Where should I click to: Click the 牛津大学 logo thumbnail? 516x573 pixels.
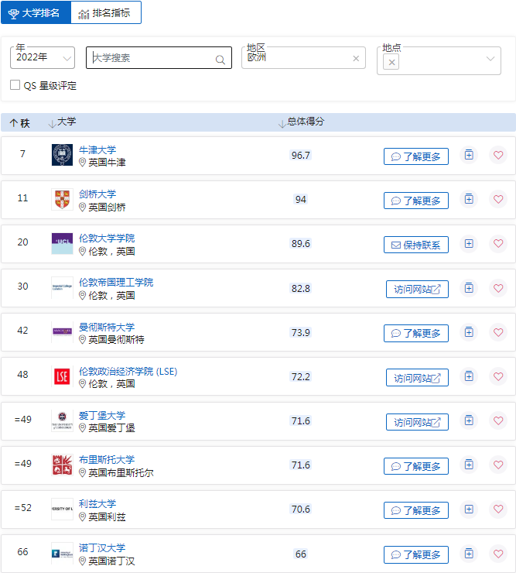pos(62,155)
